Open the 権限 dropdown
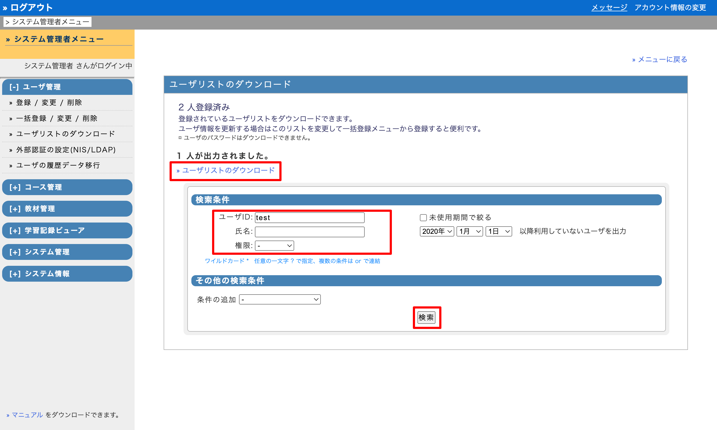Viewport: 717px width, 430px height. tap(274, 246)
